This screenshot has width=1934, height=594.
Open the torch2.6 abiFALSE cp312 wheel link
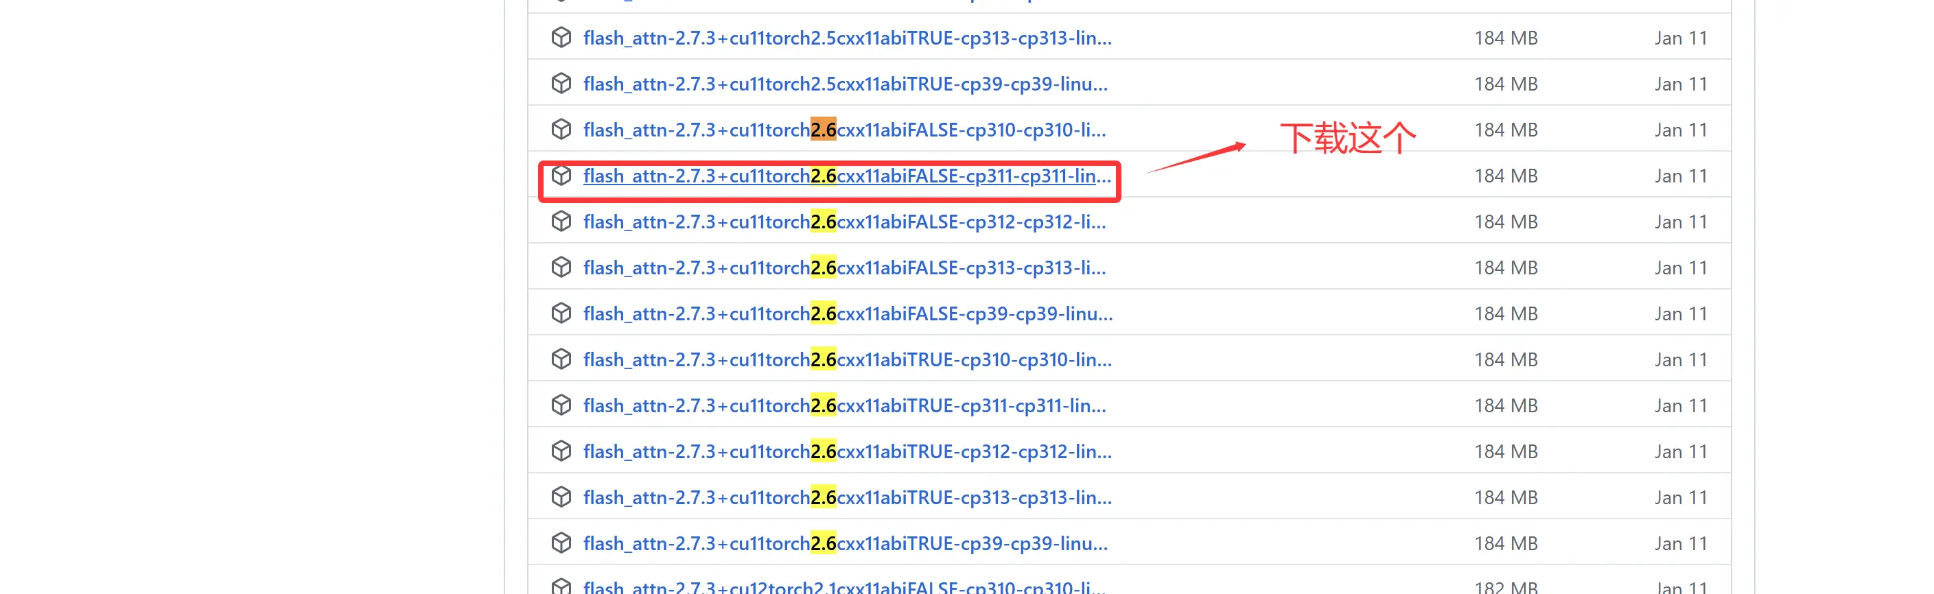click(x=845, y=222)
